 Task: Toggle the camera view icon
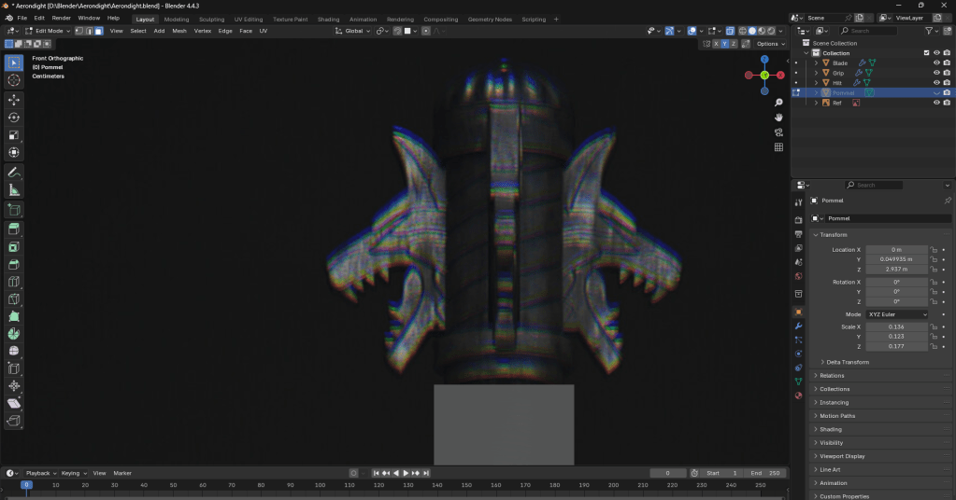click(x=778, y=132)
